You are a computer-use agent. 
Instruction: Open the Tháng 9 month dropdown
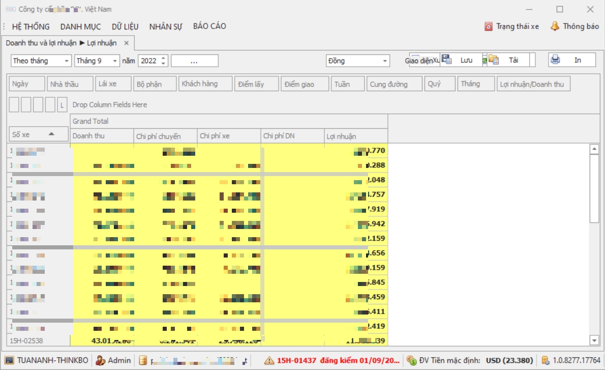[114, 61]
